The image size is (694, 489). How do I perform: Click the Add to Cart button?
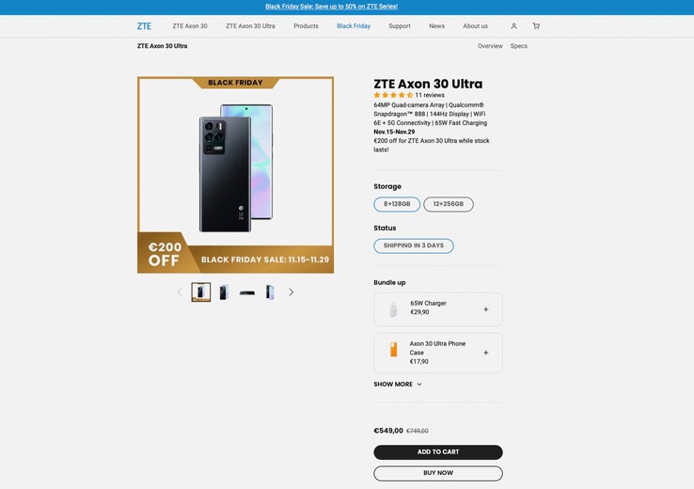(438, 452)
